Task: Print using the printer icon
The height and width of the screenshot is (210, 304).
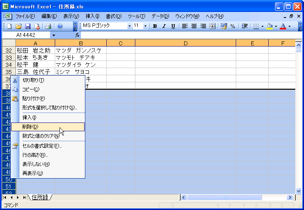Action: coord(48,26)
